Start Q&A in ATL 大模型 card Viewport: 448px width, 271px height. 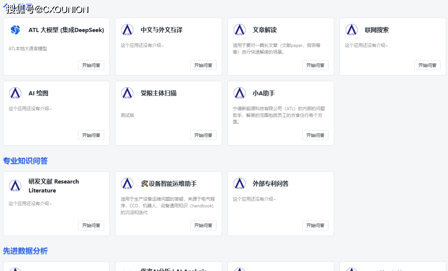(x=91, y=65)
